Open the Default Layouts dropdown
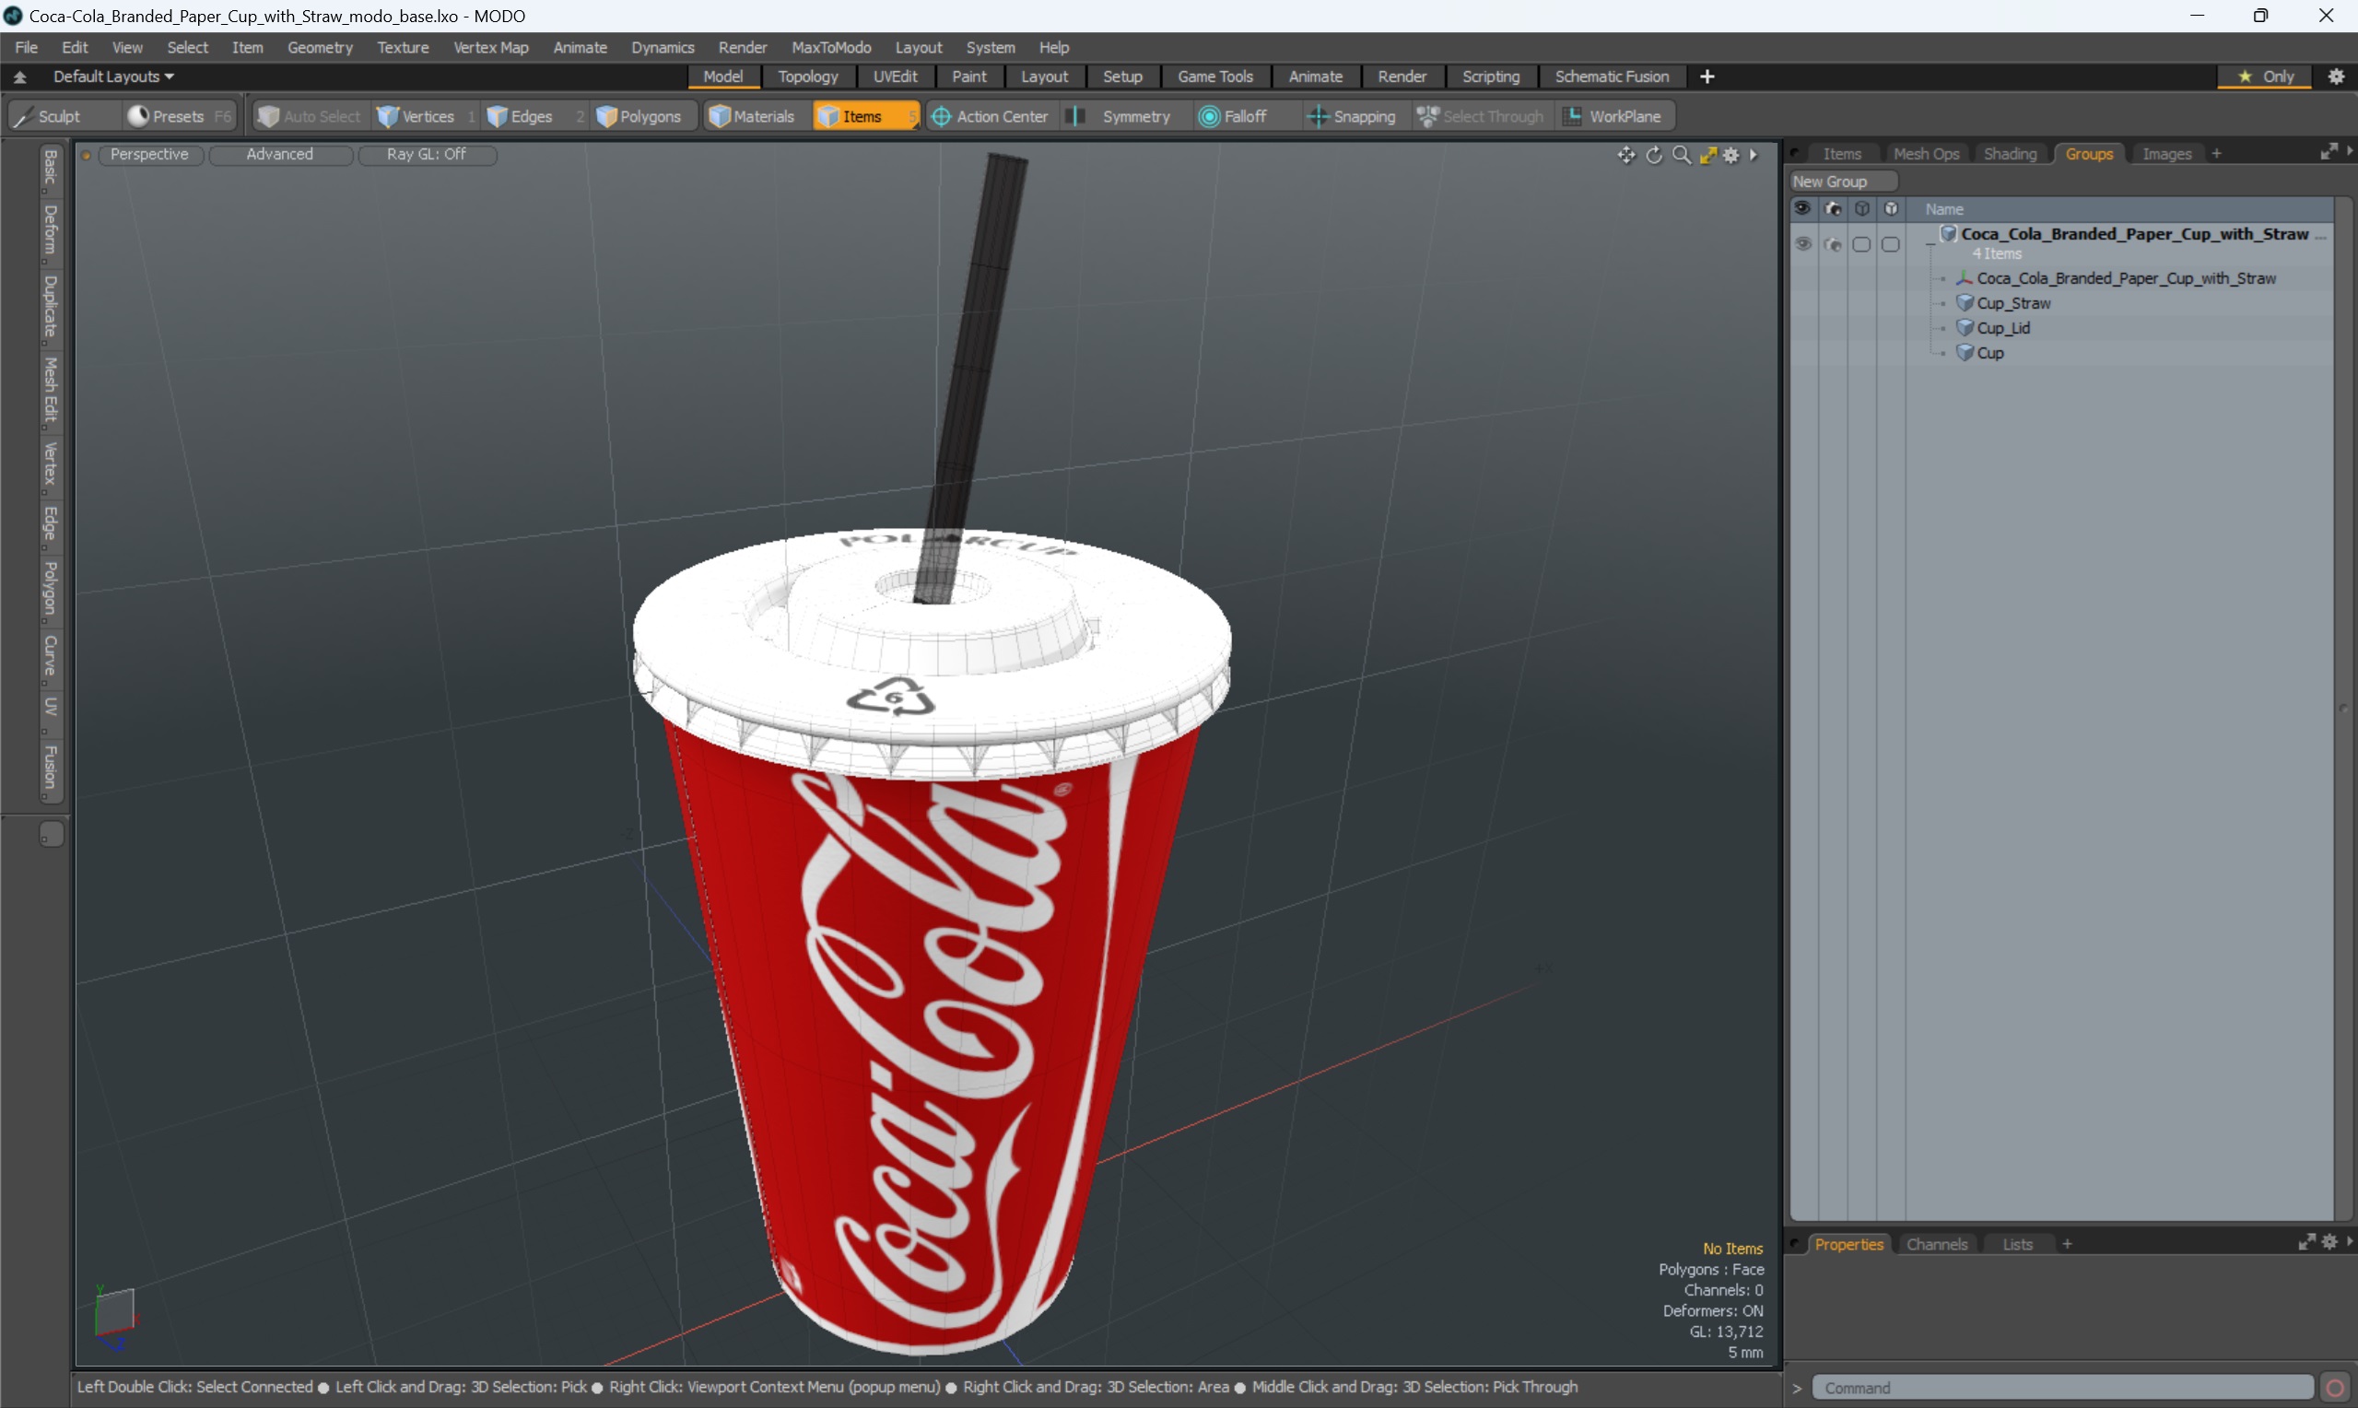The image size is (2358, 1408). coord(114,76)
